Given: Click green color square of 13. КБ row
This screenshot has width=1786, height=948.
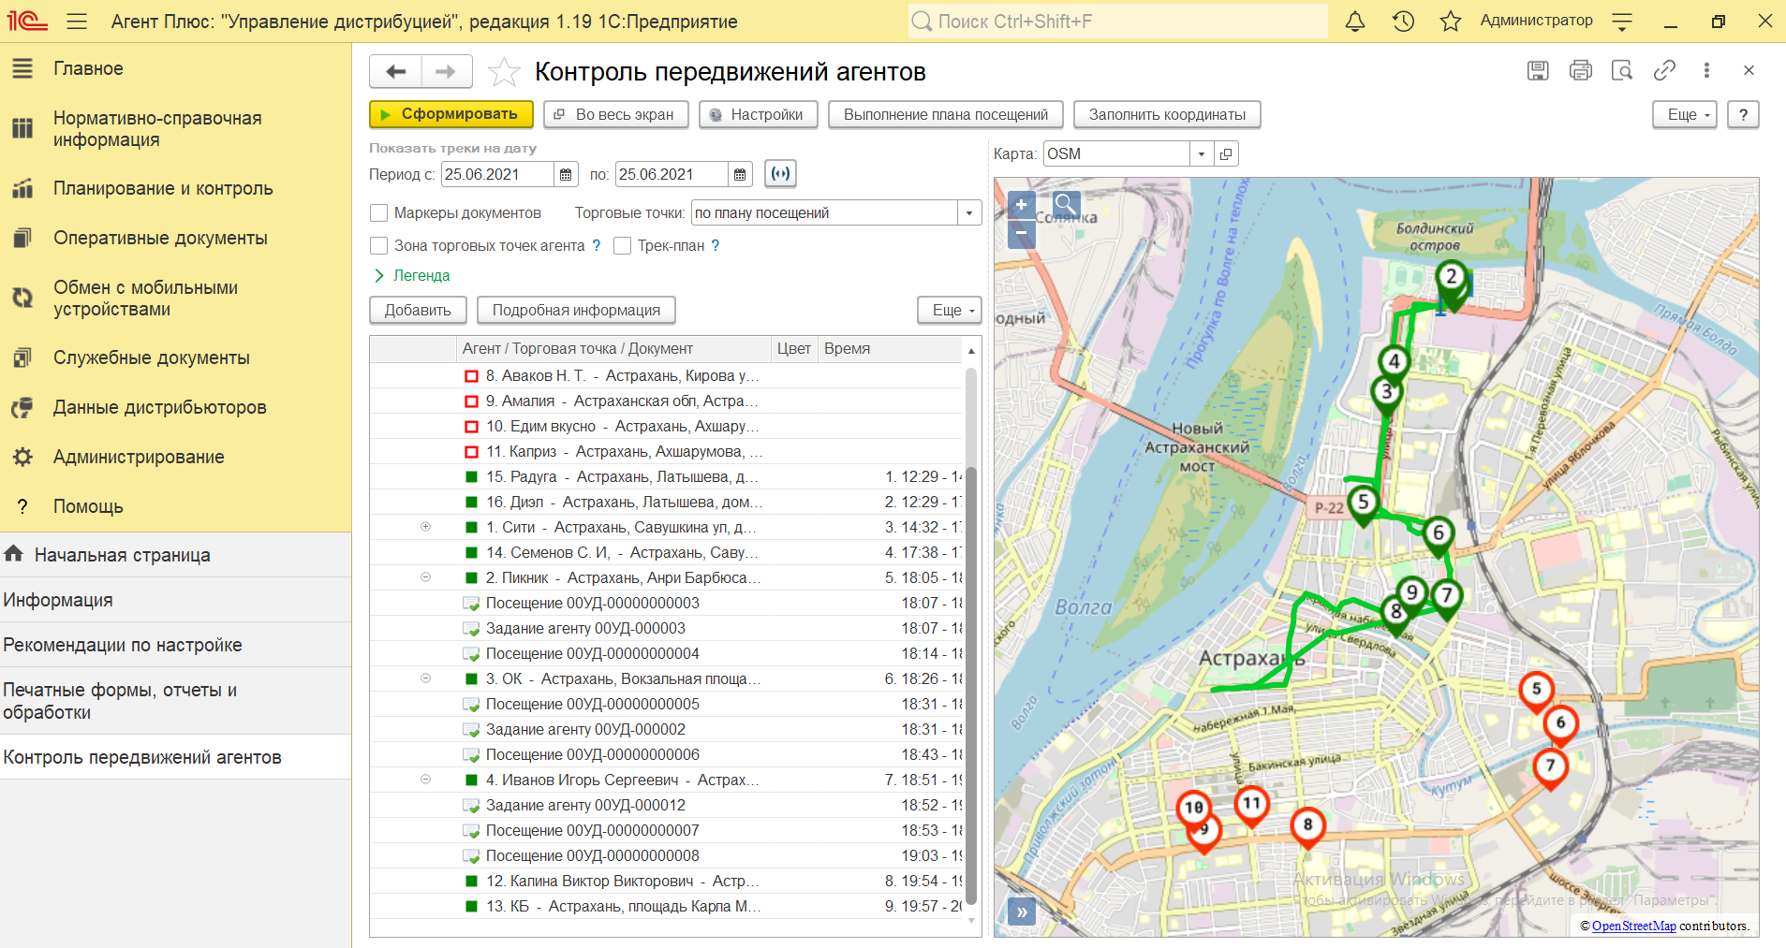Looking at the screenshot, I should tap(472, 906).
